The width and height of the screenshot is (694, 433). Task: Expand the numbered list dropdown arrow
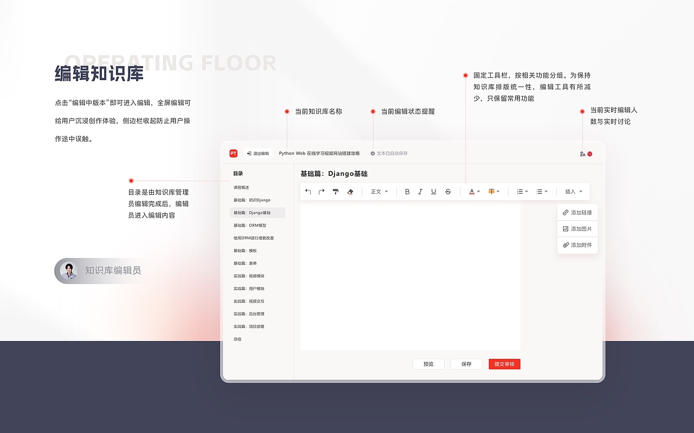point(526,192)
